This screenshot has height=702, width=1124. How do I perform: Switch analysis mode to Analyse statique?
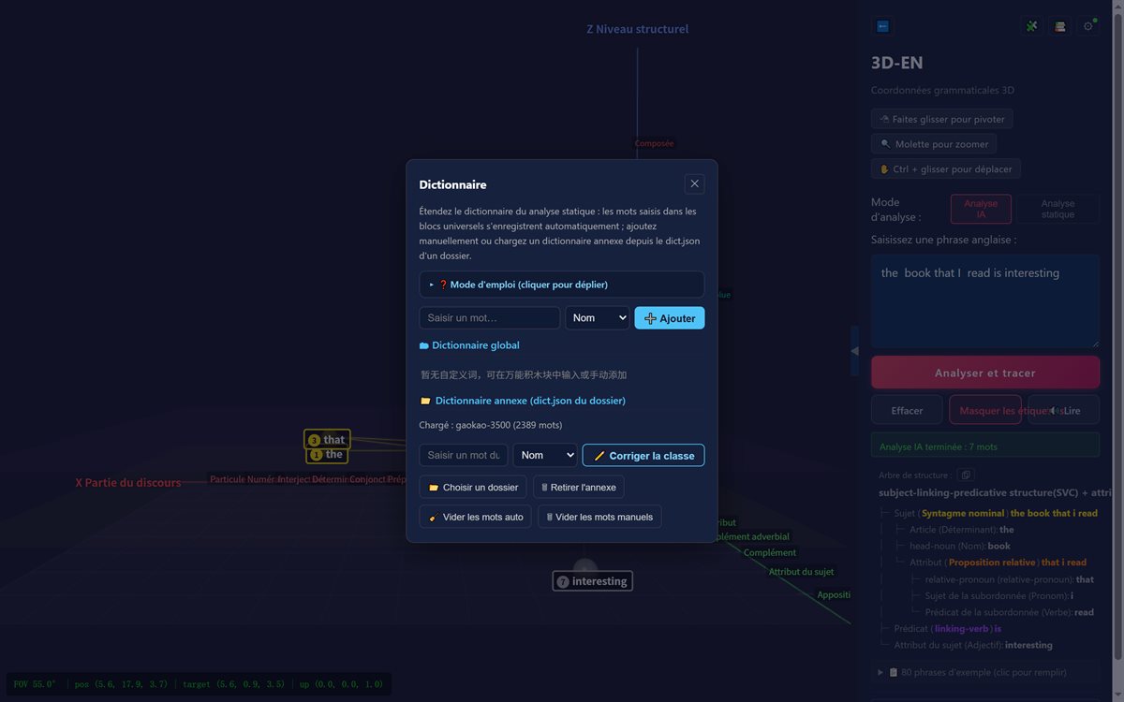1057,209
